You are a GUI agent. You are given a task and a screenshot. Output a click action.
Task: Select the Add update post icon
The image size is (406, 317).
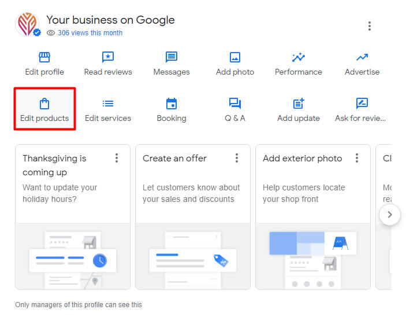[298, 103]
